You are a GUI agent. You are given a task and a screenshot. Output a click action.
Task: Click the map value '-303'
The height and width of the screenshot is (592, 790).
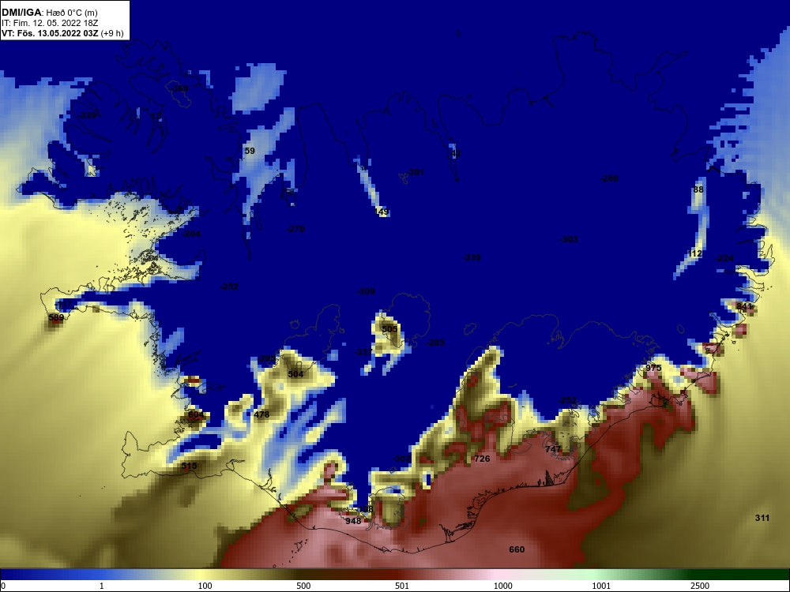(569, 239)
